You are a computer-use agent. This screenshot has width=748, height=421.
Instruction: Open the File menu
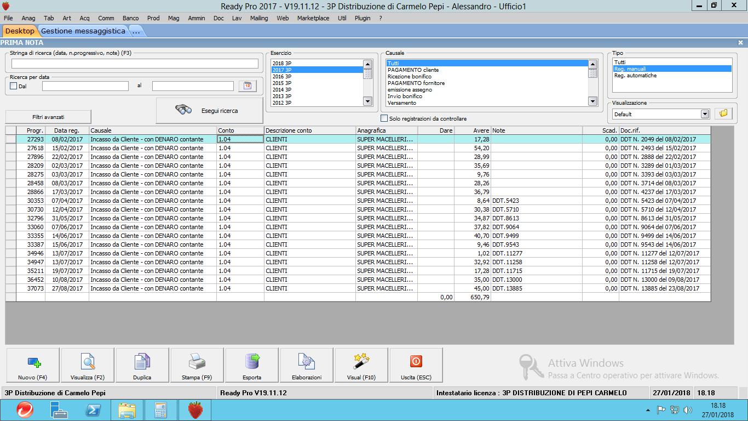(x=8, y=18)
